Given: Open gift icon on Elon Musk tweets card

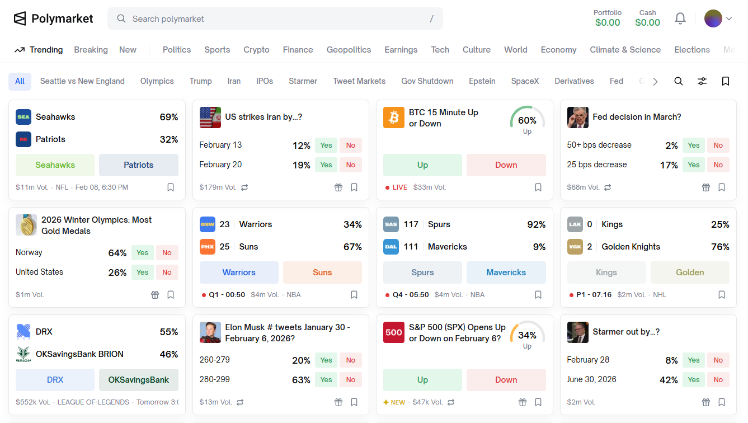Looking at the screenshot, I should 338,402.
